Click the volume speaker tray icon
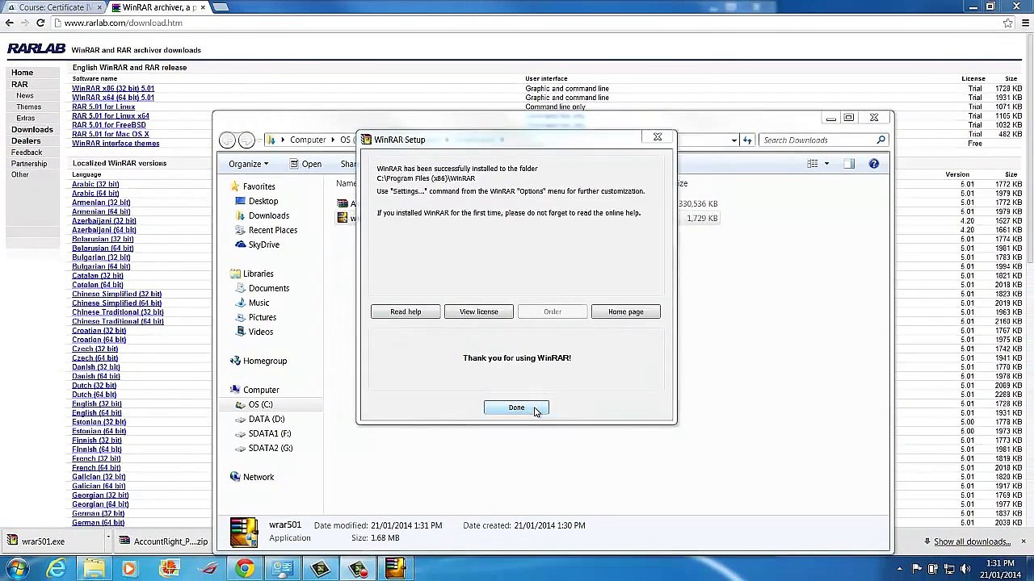The height and width of the screenshot is (581, 1034). 966,569
